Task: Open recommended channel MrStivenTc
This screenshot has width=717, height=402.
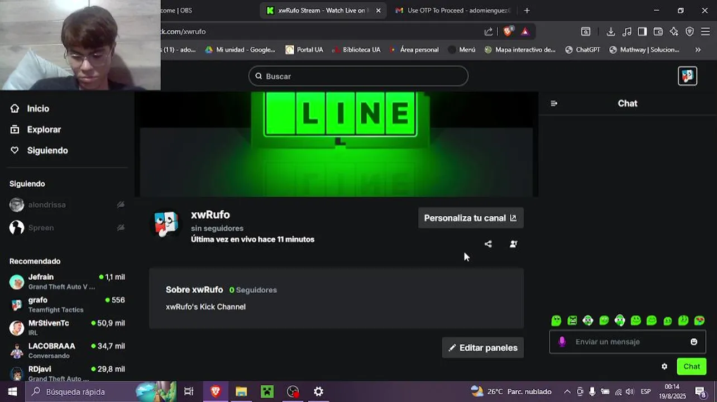Action: point(67,328)
